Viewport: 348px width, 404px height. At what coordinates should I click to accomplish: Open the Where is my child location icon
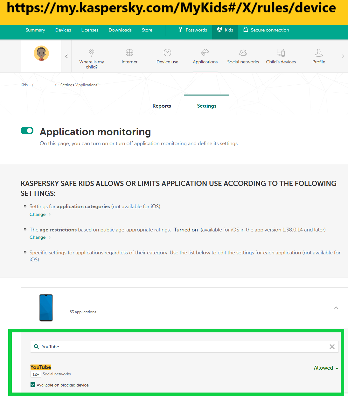tap(92, 53)
